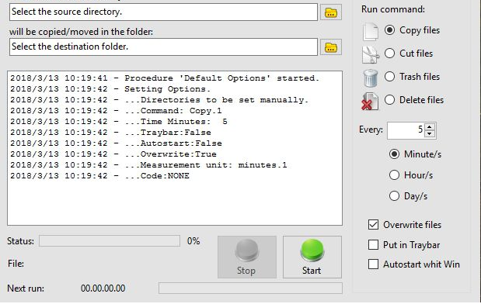Click the Copy files document icon
The width and height of the screenshot is (481, 304).
pos(370,32)
